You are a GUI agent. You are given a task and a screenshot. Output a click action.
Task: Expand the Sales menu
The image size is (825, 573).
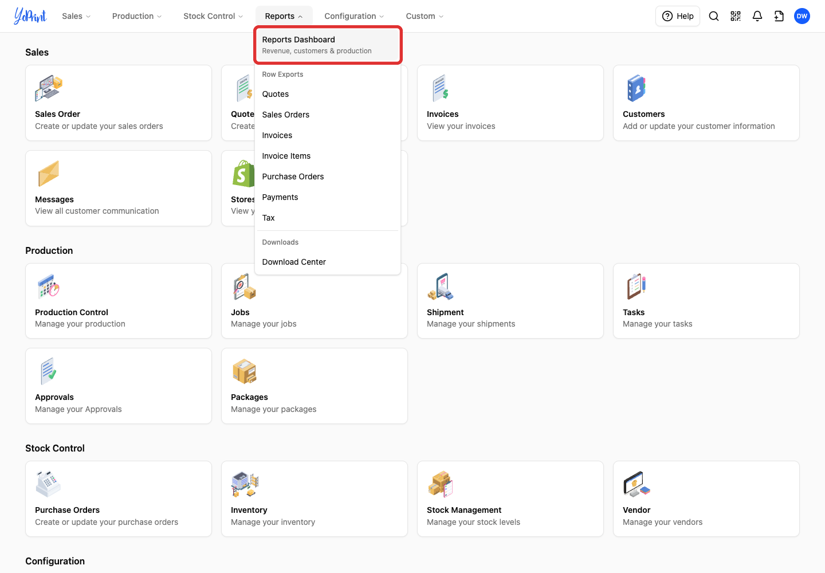pyautogui.click(x=76, y=16)
